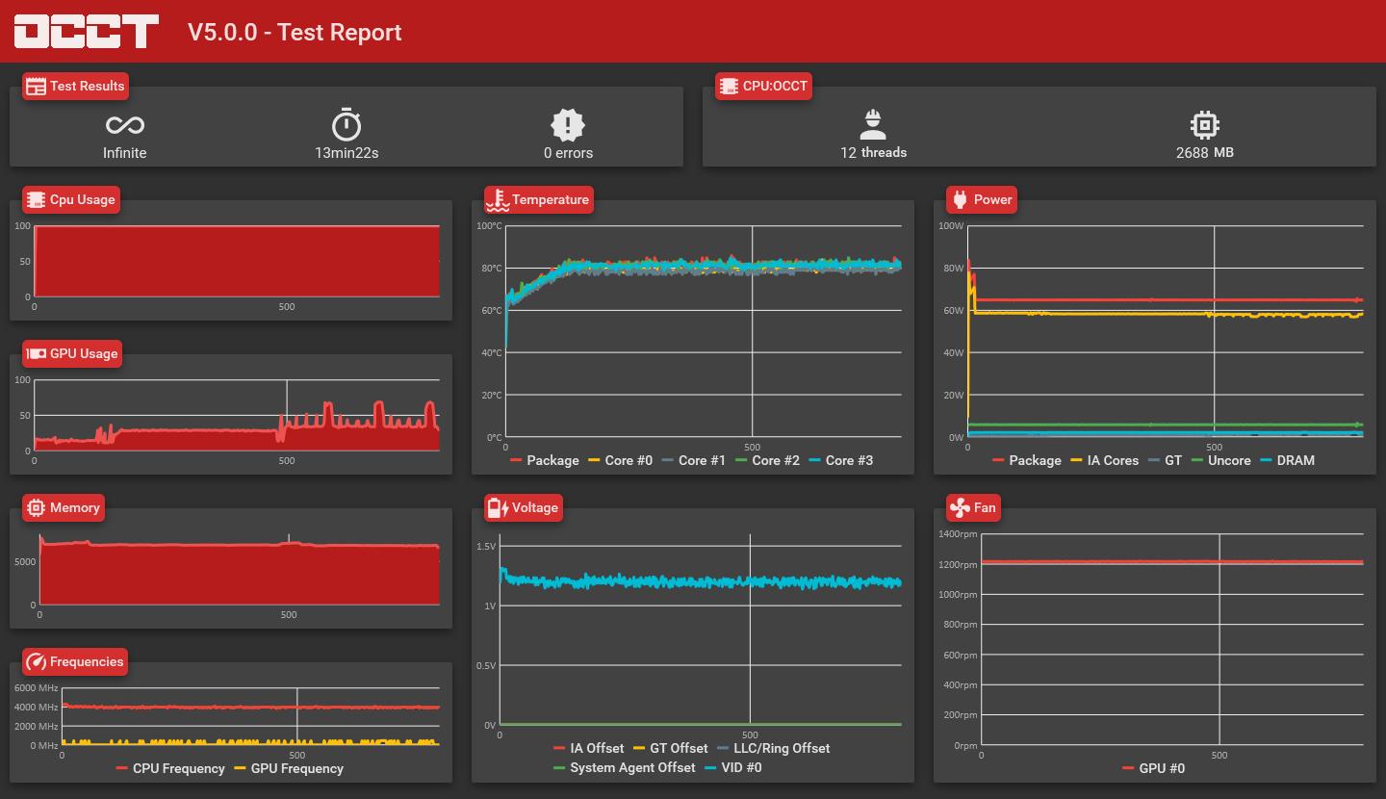Screen dimensions: 1386x799
Task: Click the memory chip icon above 2688 MB
Action: click(x=1204, y=125)
